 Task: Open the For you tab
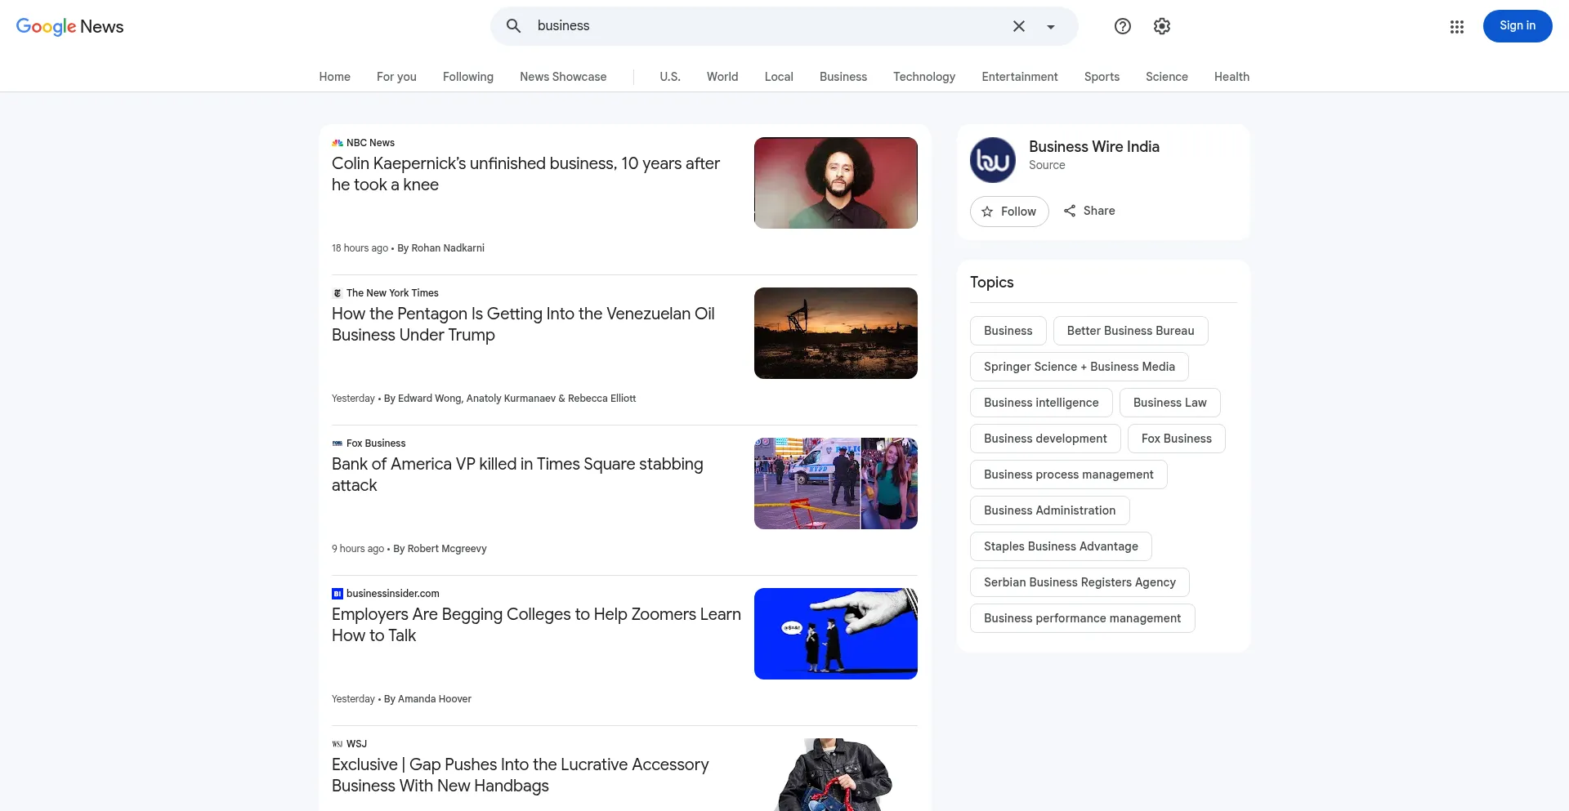396,77
